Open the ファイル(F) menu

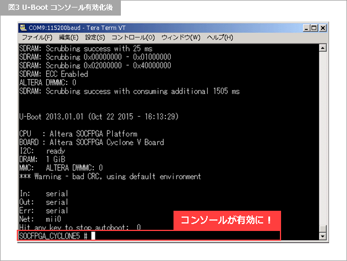click(37, 38)
